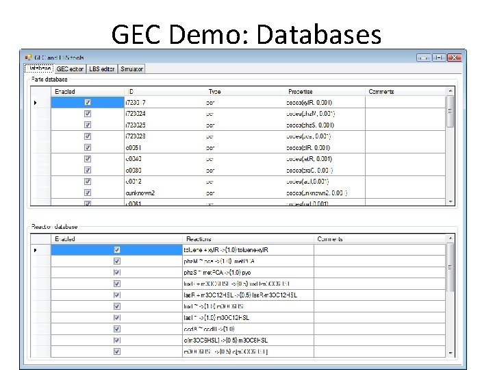Click the reaction table scroll down arrow
Viewport: 493px width, 370px height.
[x=451, y=353]
